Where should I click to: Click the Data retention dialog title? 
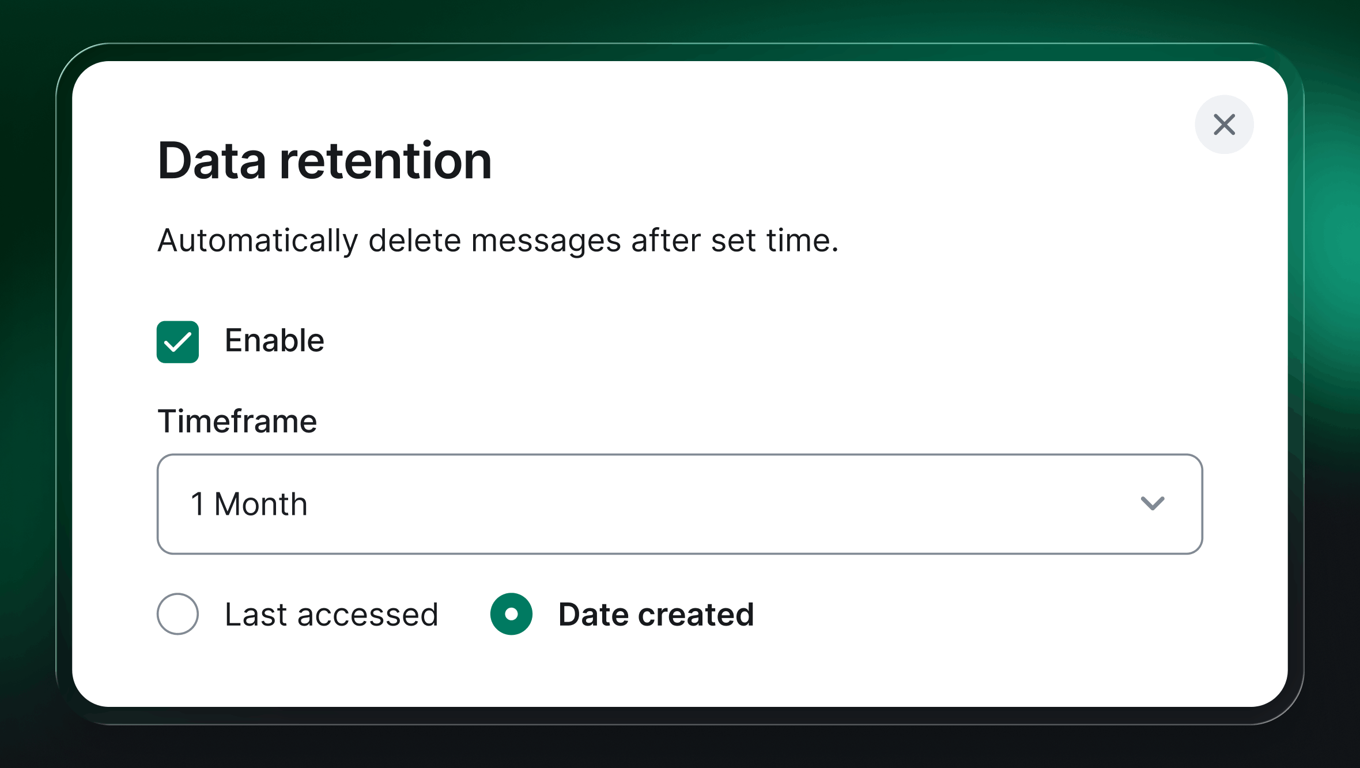tap(324, 161)
